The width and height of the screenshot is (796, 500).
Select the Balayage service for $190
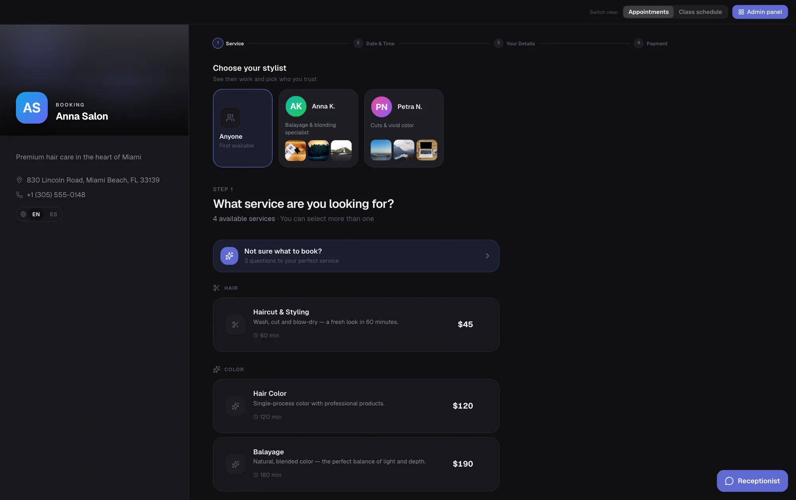point(356,464)
